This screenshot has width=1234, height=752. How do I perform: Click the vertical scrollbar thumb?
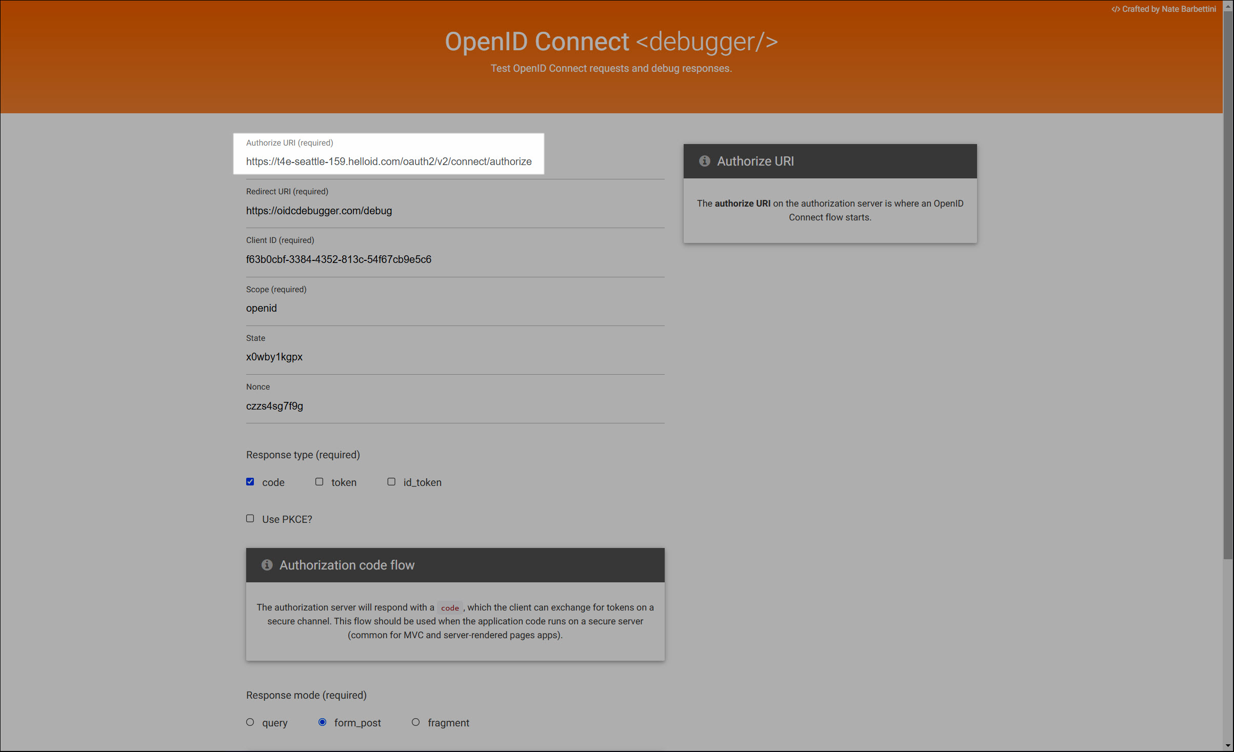[x=1228, y=284]
